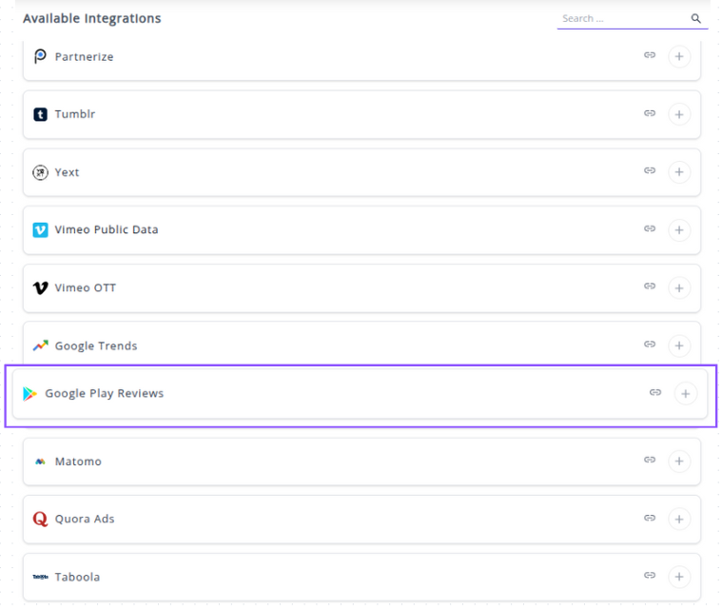Add Vimeo OTT using its plus icon

[678, 287]
